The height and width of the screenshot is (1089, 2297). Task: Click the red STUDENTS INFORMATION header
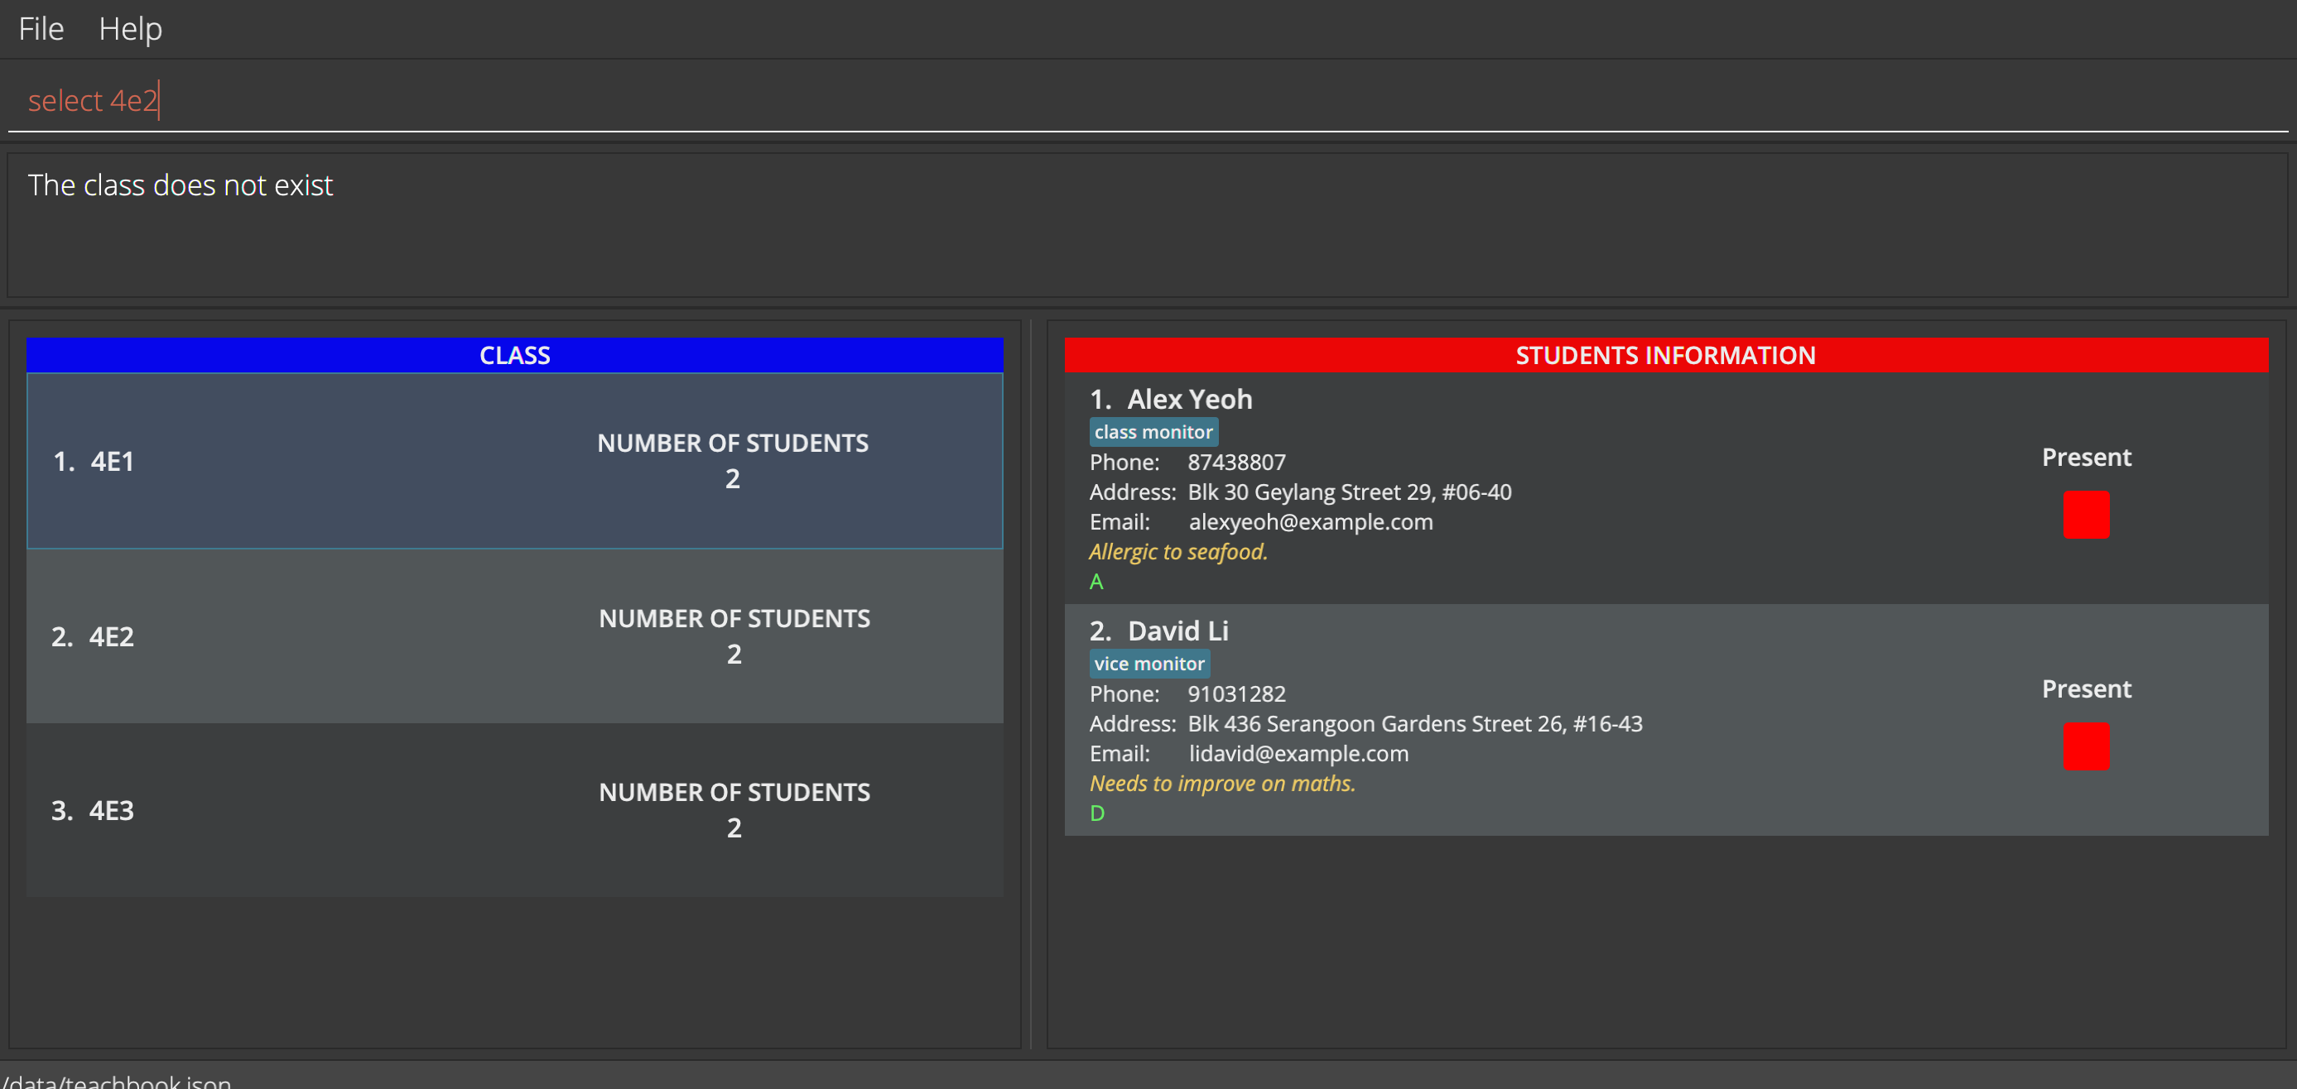tap(1665, 356)
